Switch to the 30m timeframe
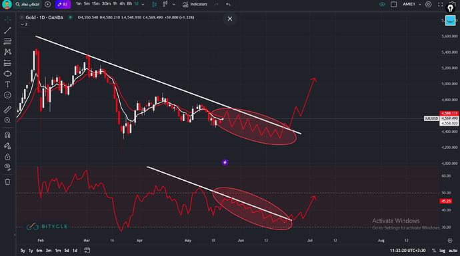The image size is (460, 256). [x=106, y=4]
